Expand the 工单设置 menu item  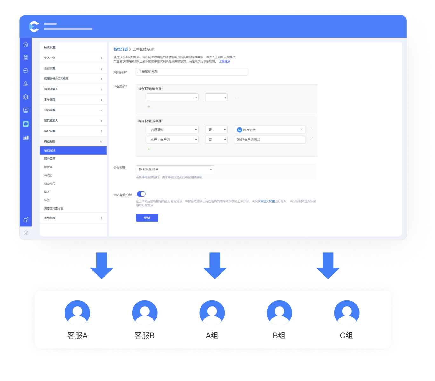pos(73,100)
